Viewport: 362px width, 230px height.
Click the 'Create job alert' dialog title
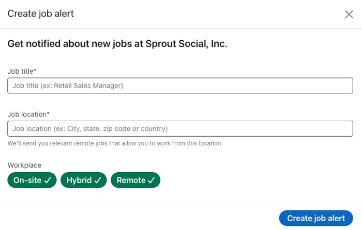[40, 14]
